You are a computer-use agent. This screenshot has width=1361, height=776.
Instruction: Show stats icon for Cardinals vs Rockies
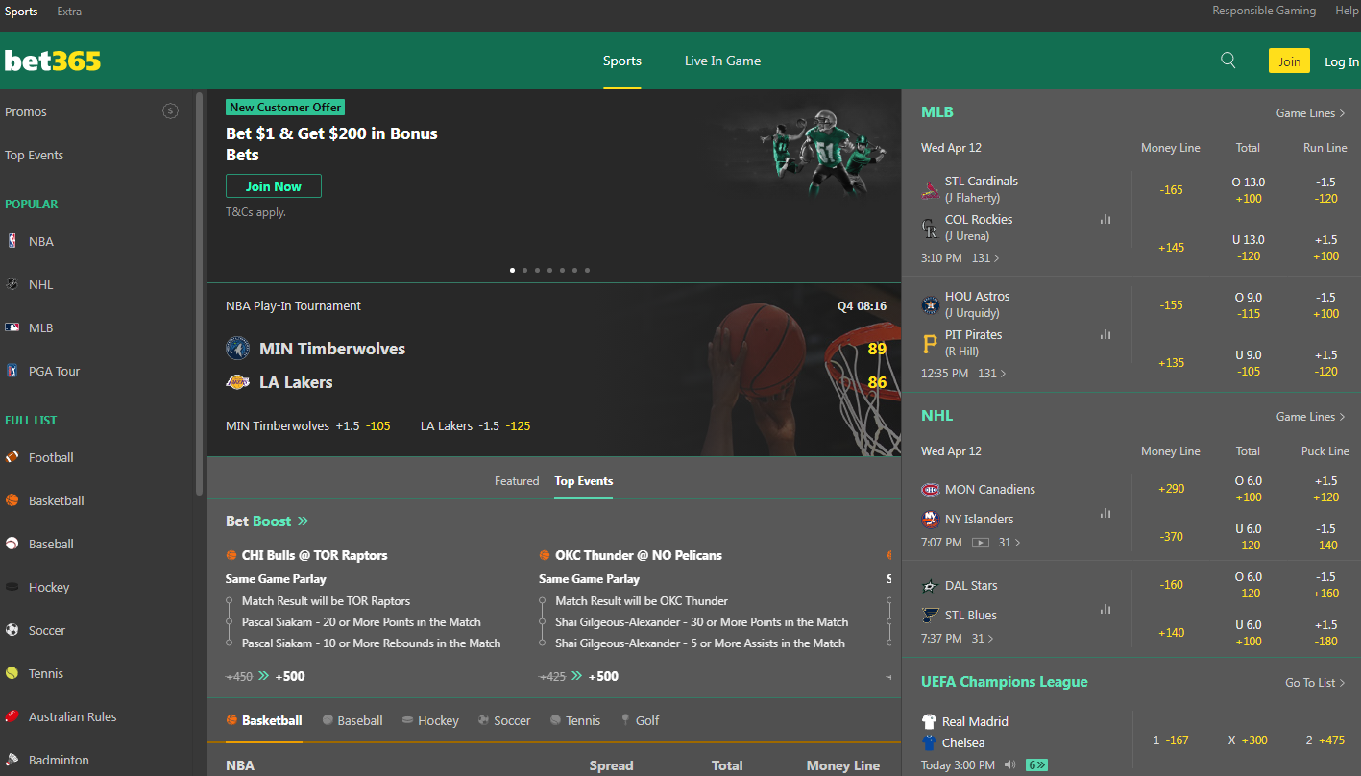[1106, 219]
